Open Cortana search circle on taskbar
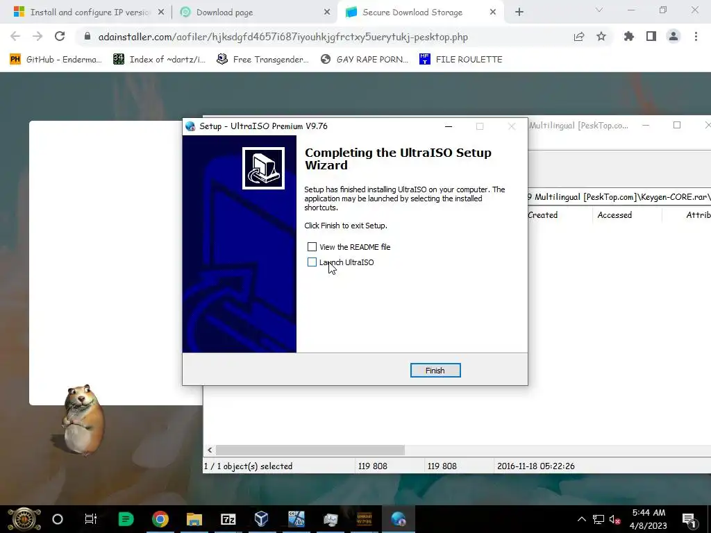Image resolution: width=711 pixels, height=533 pixels. pos(58,519)
